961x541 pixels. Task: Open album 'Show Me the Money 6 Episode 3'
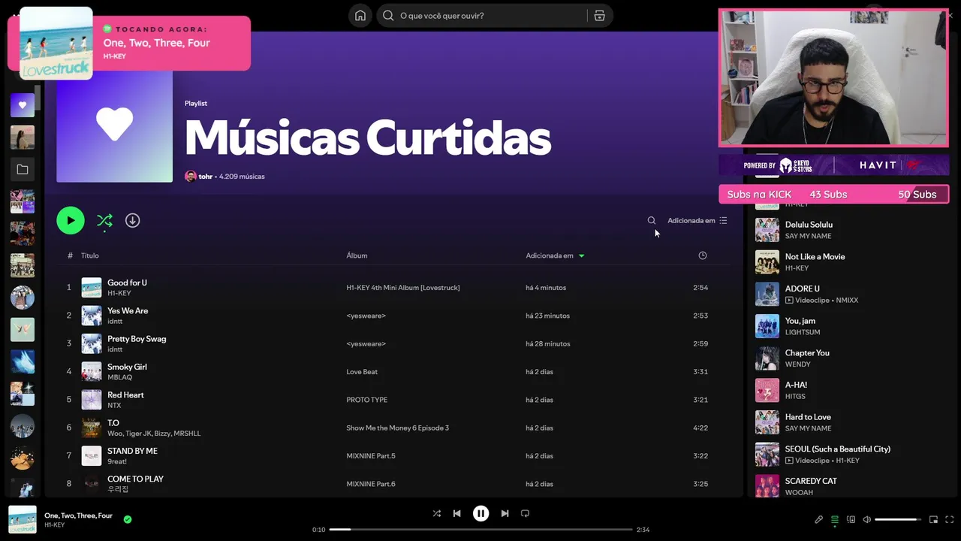pos(398,428)
